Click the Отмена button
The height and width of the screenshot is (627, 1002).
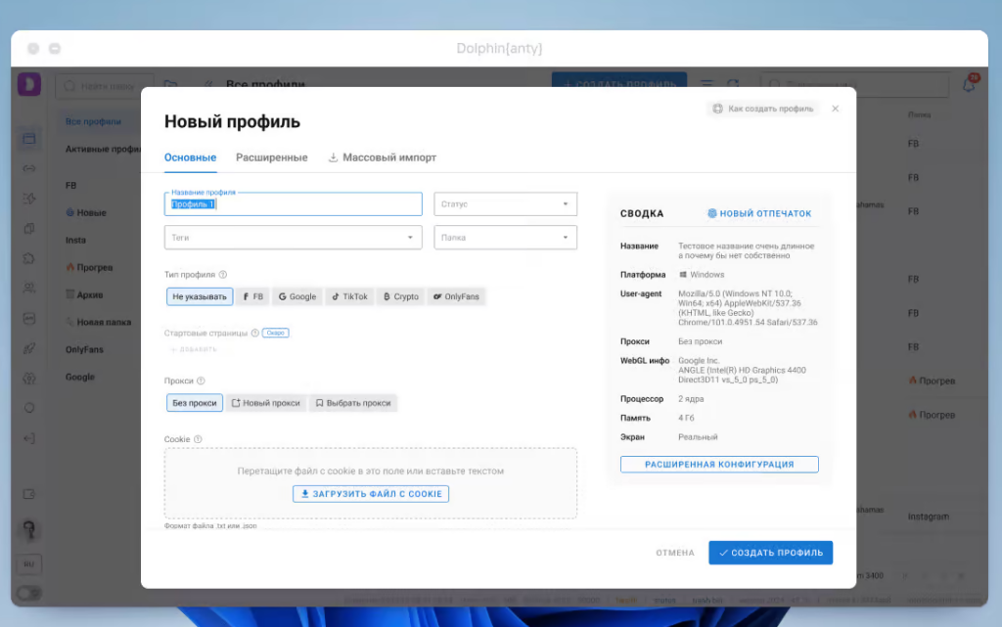pos(675,553)
